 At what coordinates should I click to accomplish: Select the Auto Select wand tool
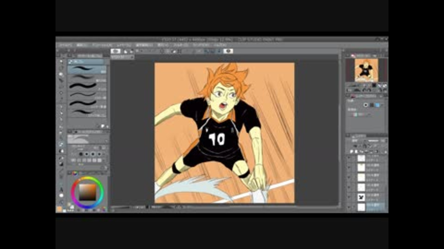[61, 93]
